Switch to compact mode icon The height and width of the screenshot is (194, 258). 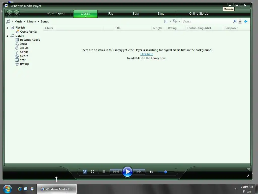[x=248, y=175]
